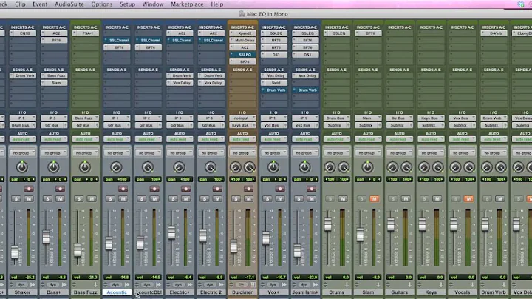Click the Dulcimer track volume fader
The height and width of the screenshot is (299, 532).
(233, 246)
